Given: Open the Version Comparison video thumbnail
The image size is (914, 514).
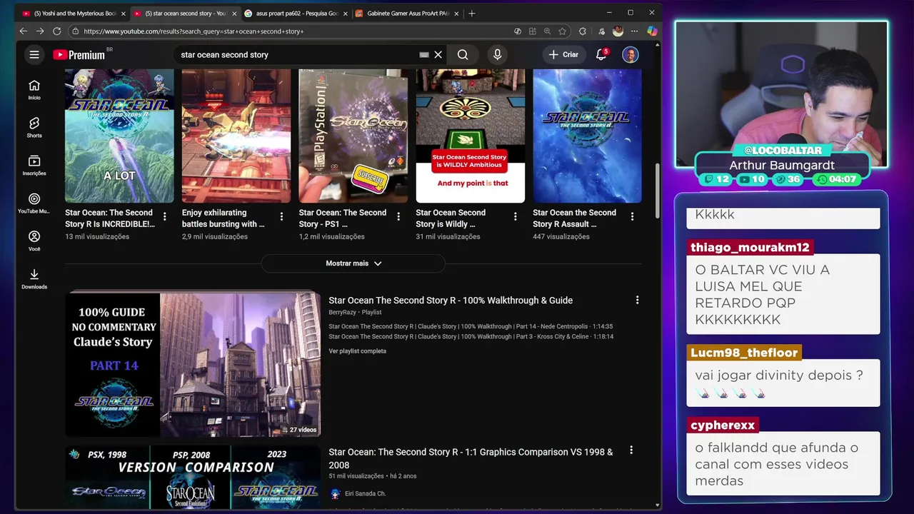Looking at the screenshot, I should click(x=193, y=476).
